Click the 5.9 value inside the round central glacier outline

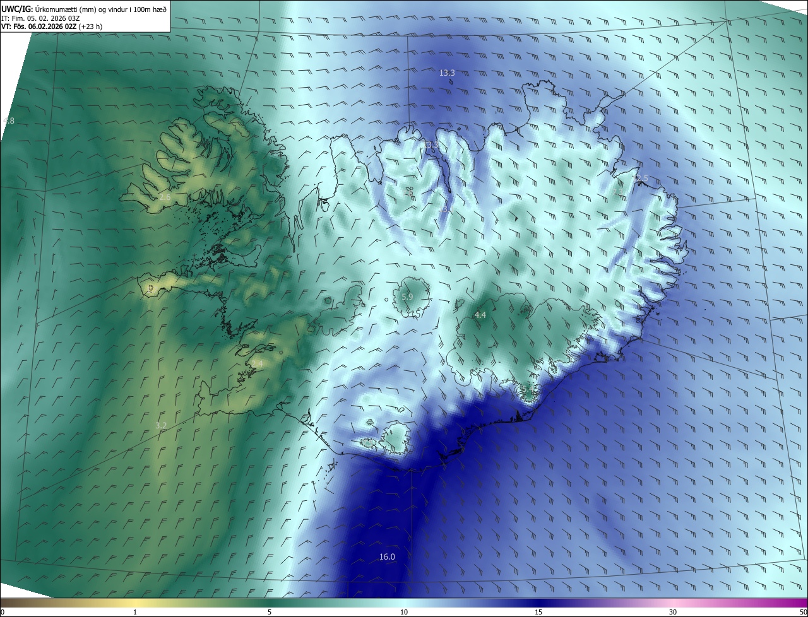point(407,297)
